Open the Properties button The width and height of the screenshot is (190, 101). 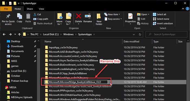pyautogui.click(x=130, y=19)
